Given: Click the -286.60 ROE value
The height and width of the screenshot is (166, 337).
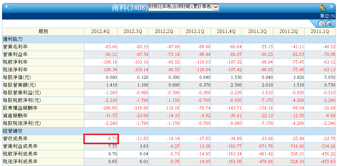Looking at the screenshot, I should (x=109, y=108).
